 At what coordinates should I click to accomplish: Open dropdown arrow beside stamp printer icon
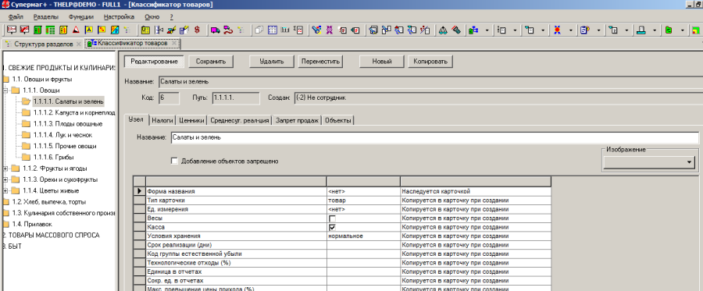655,30
